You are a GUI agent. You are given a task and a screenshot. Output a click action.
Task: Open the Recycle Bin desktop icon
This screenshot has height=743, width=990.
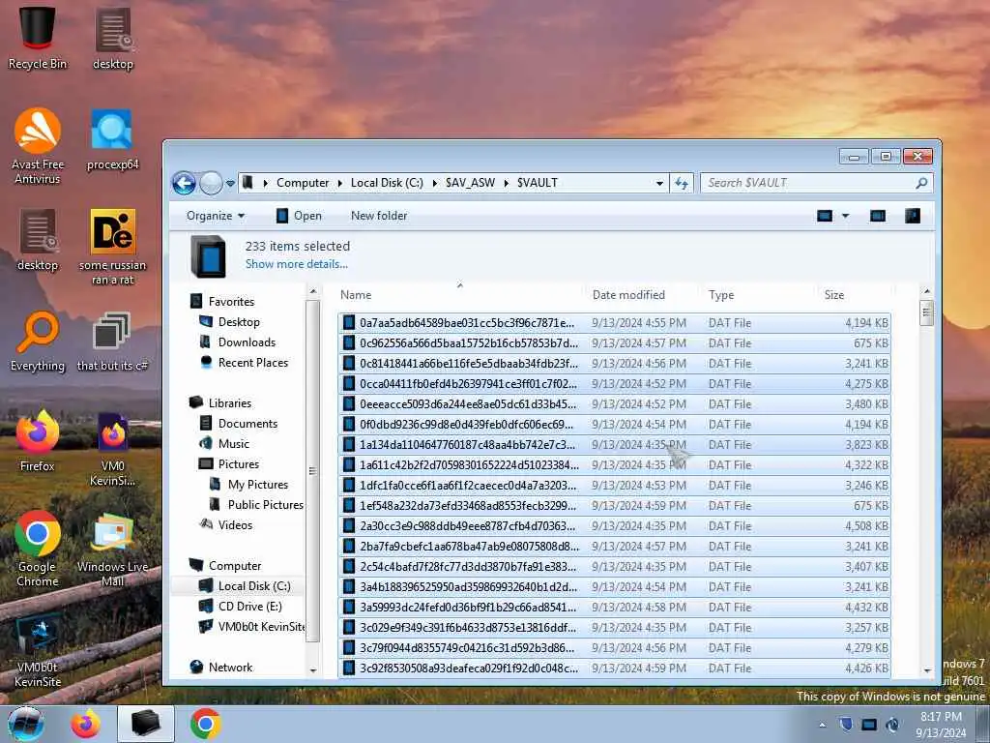[x=38, y=38]
